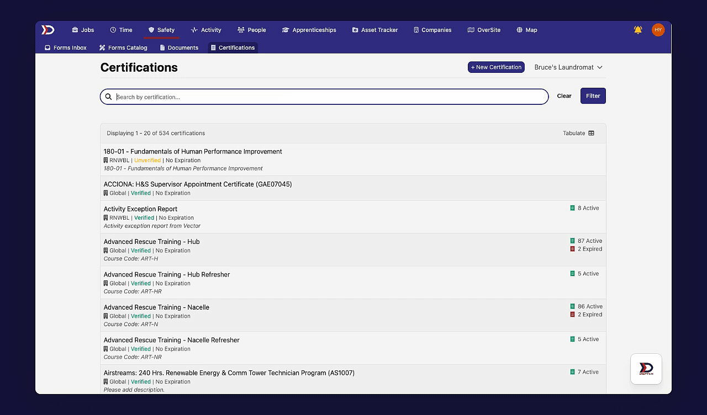Click the 87 Active count
Viewport: 707px width, 415px height.
(586, 241)
